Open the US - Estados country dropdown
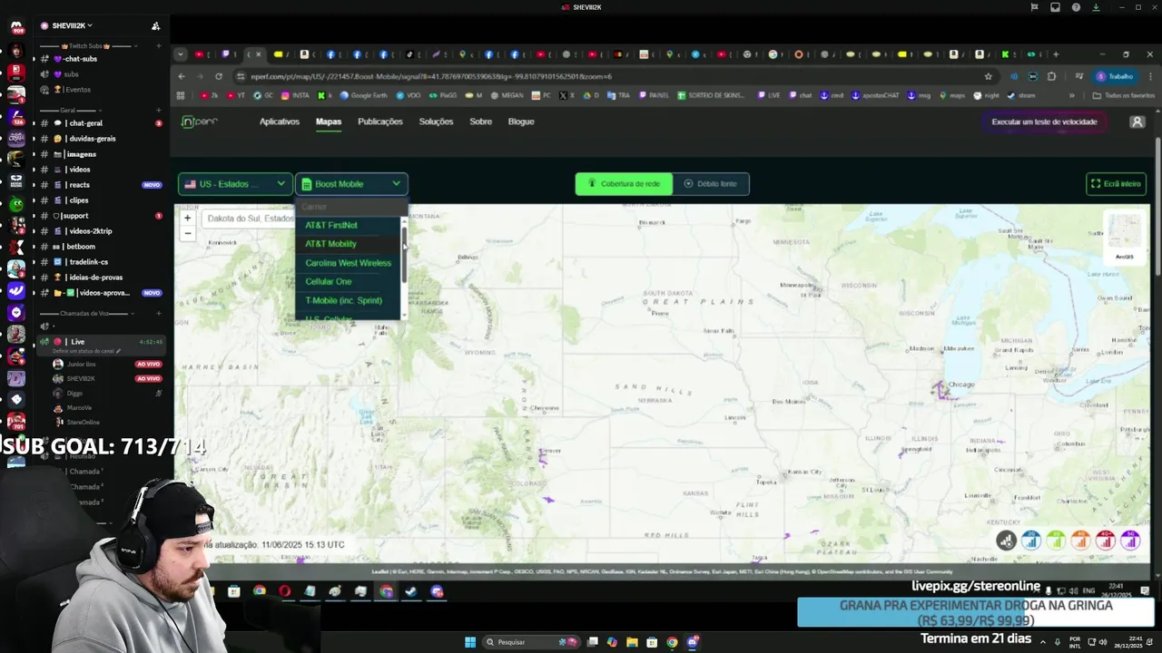This screenshot has width=1162, height=653. (x=235, y=184)
